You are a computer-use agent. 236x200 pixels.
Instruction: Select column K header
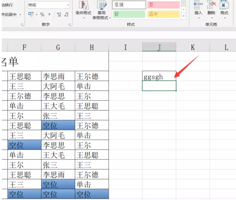[x=193, y=47]
